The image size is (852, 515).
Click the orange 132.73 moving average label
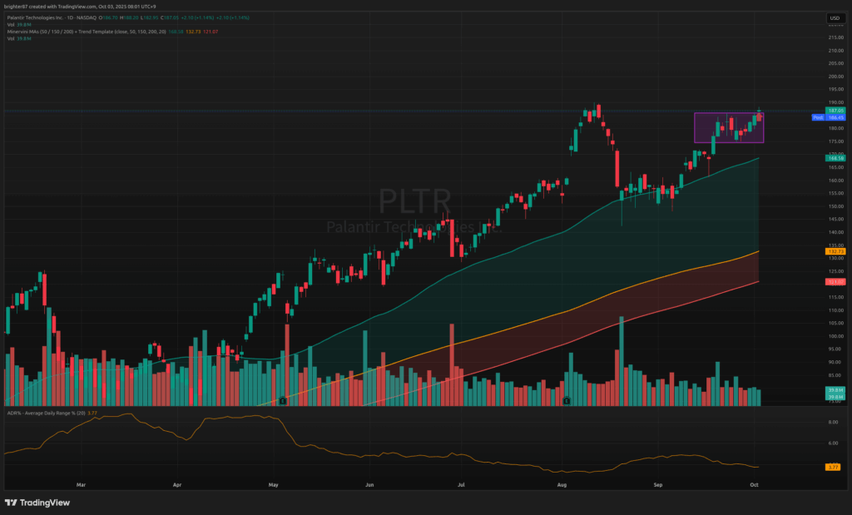click(834, 250)
